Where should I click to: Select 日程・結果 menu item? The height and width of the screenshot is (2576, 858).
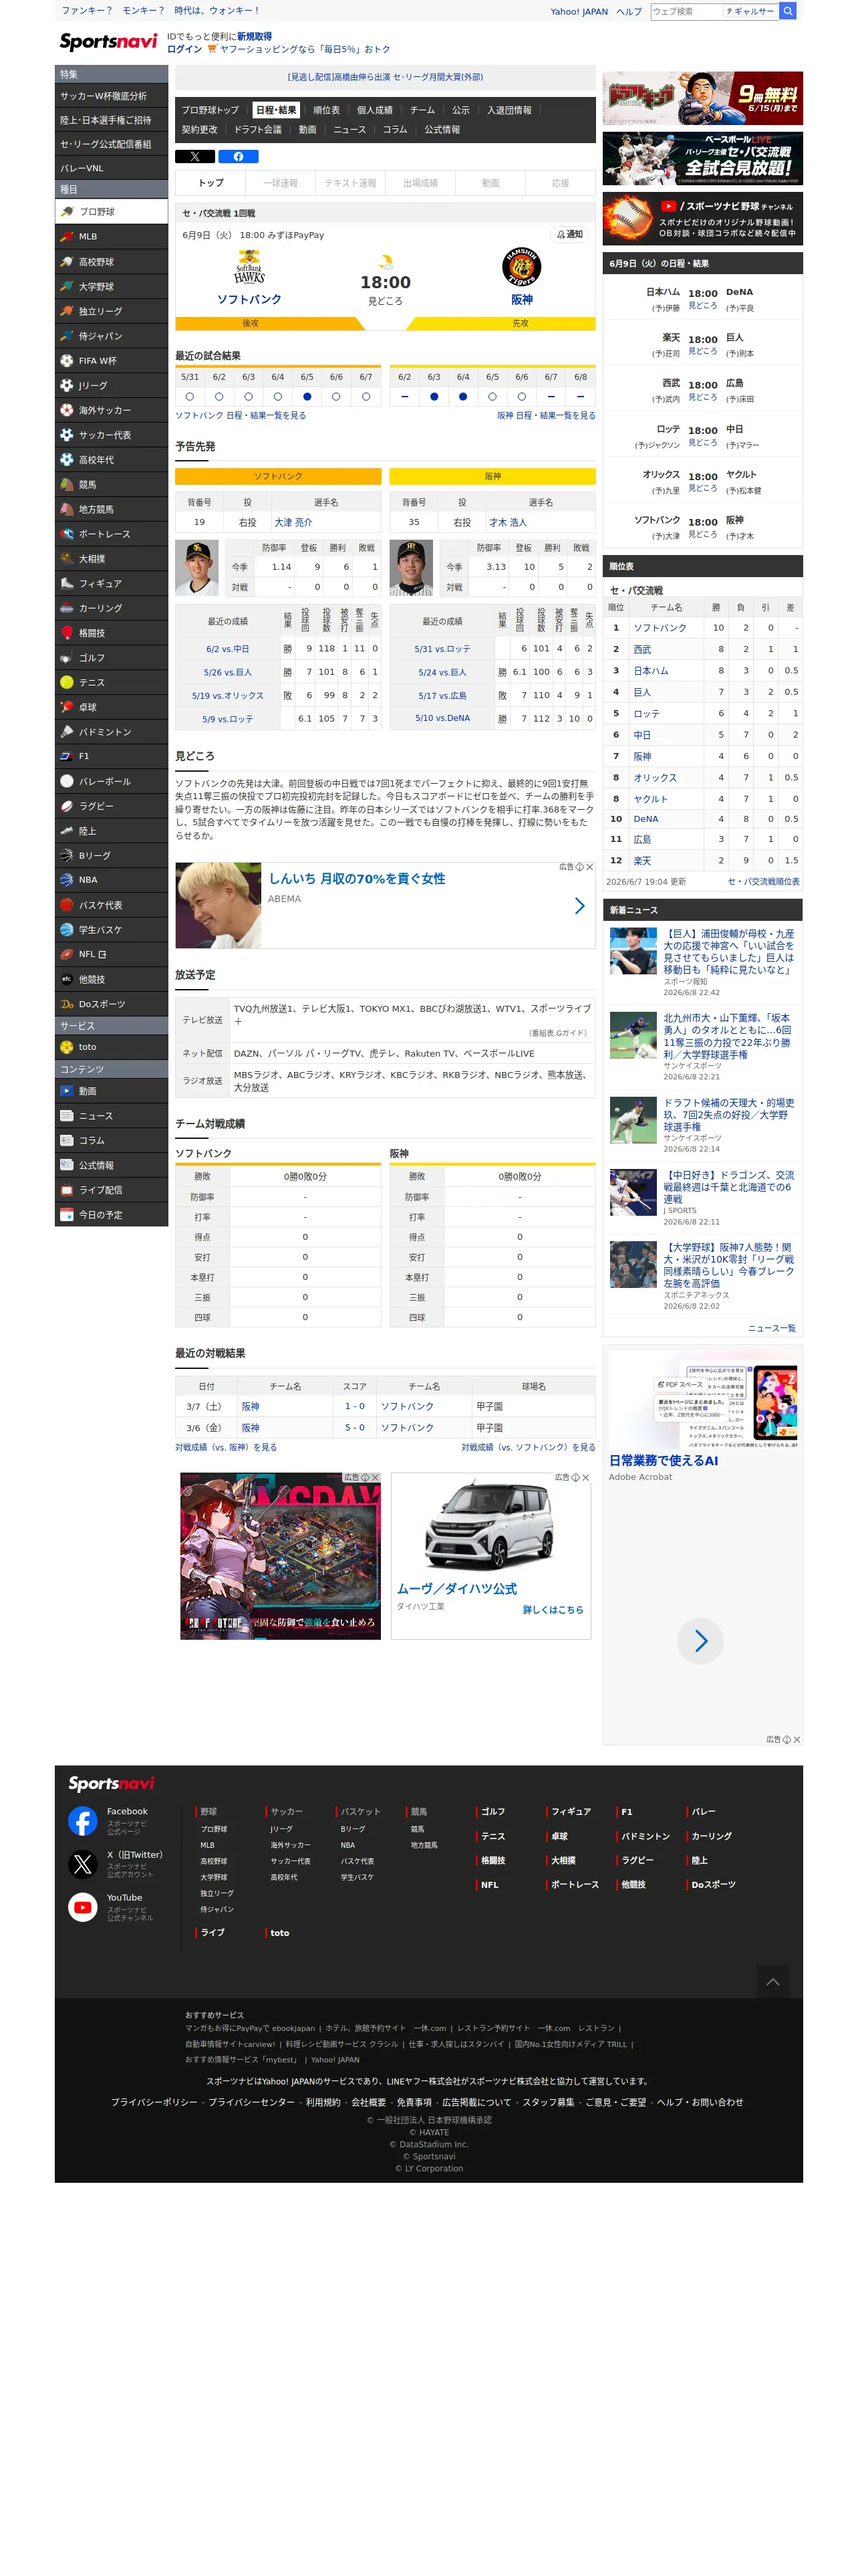tap(276, 110)
